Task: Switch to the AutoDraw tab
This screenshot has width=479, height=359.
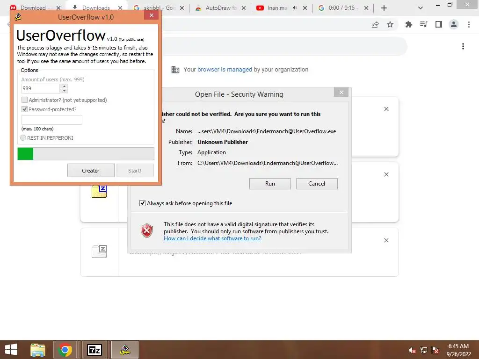Action: click(x=221, y=8)
